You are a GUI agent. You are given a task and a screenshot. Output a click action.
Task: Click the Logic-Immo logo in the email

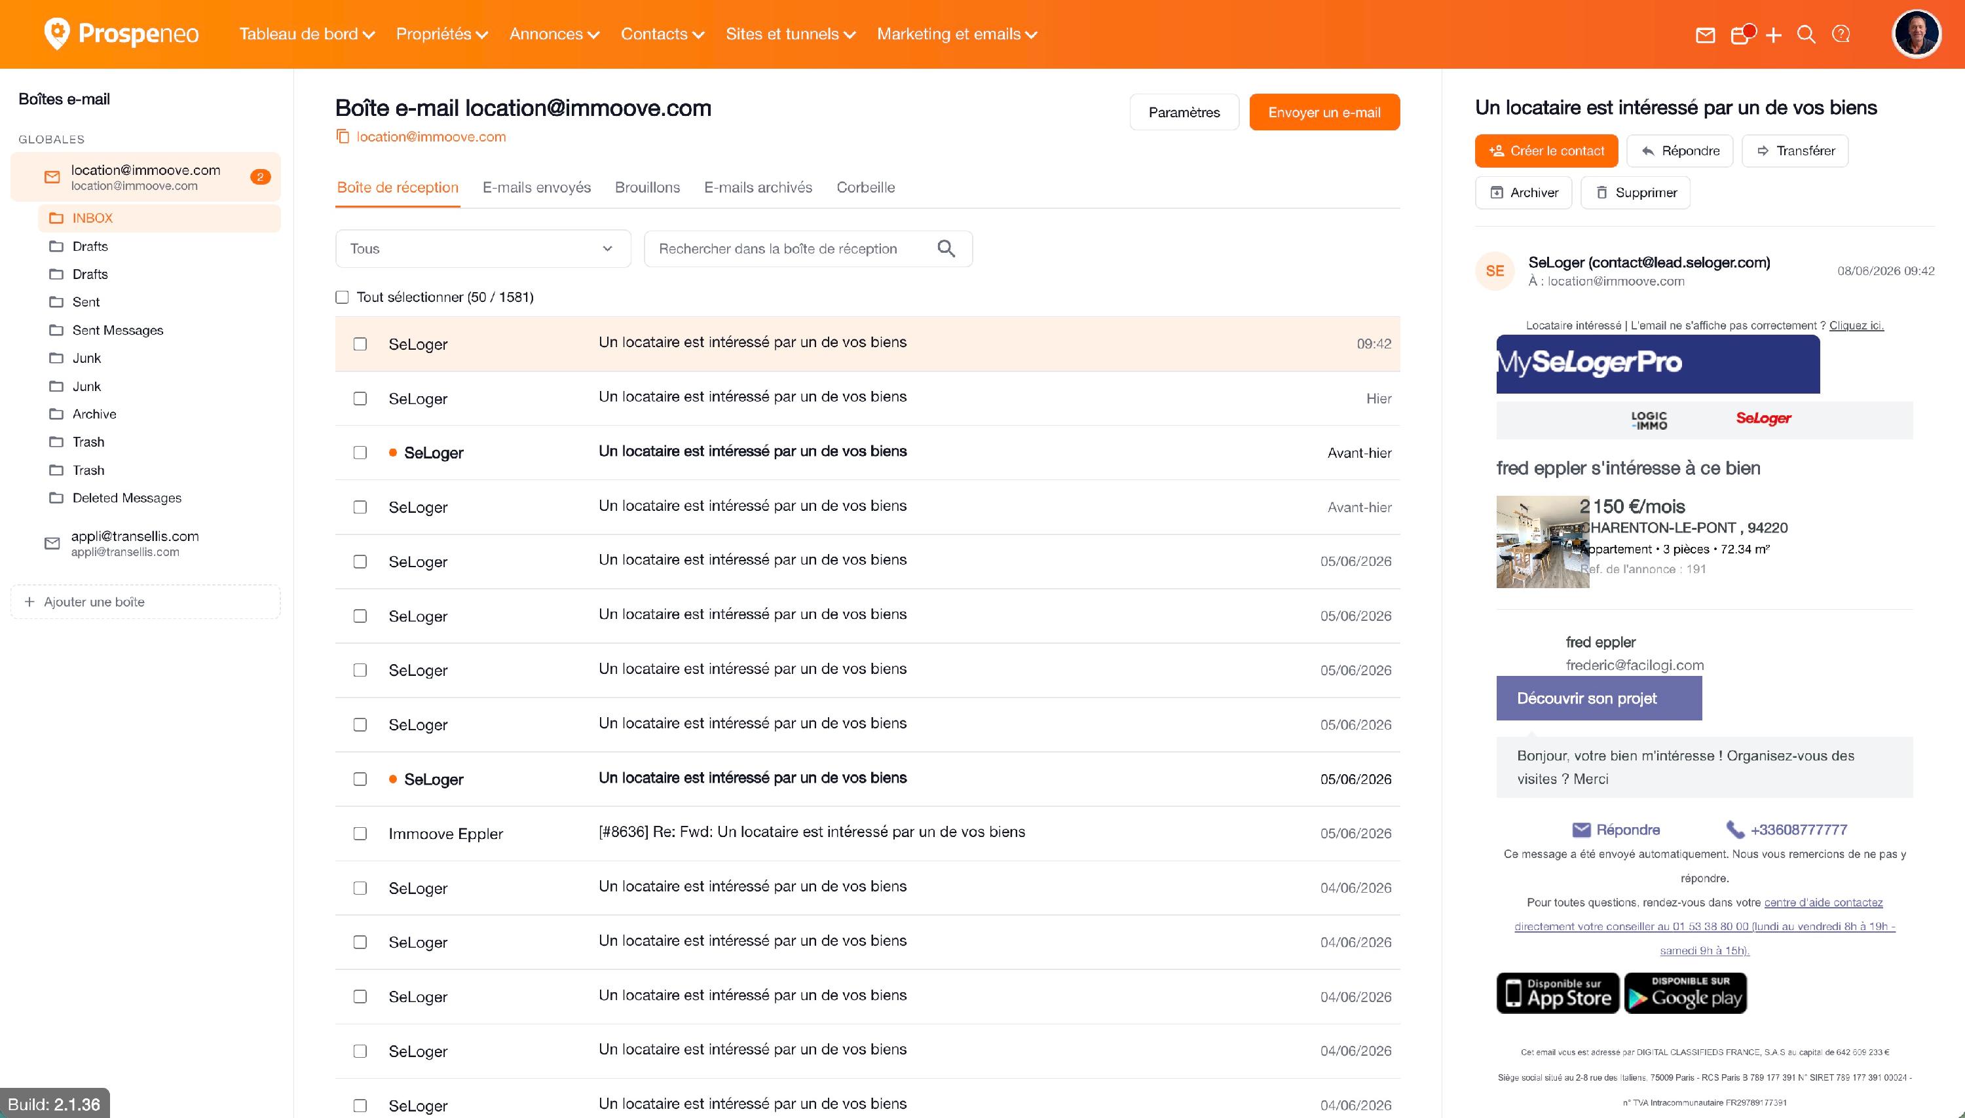pos(1649,419)
